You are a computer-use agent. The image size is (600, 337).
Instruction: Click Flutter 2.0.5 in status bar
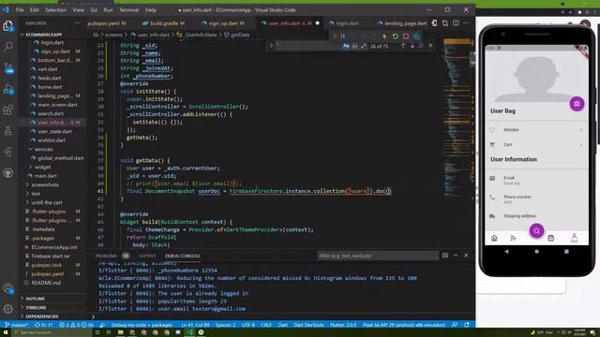tap(343, 325)
